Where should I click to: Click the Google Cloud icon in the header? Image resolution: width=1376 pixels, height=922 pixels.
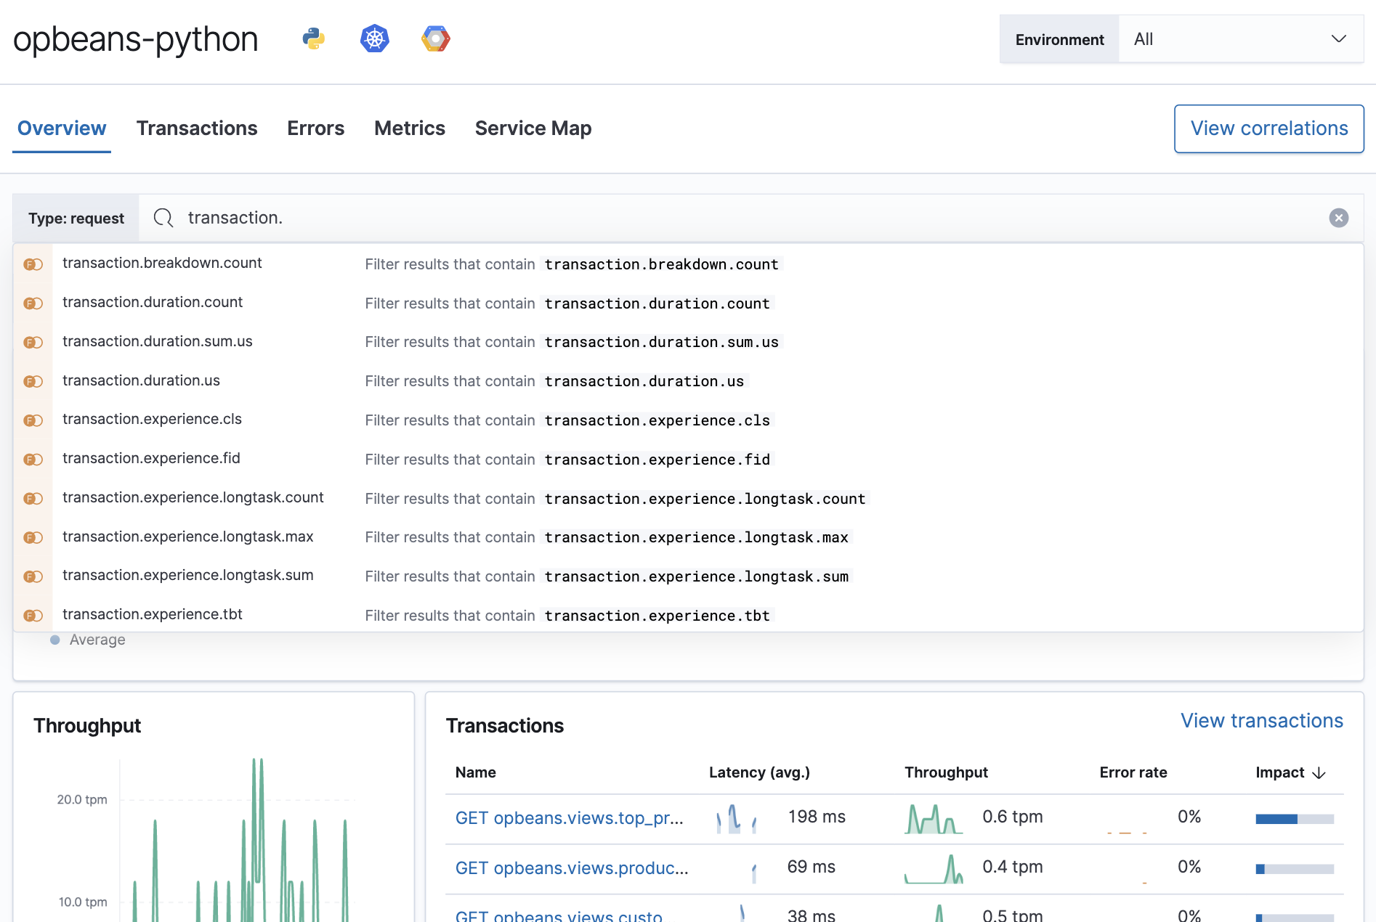tap(434, 38)
